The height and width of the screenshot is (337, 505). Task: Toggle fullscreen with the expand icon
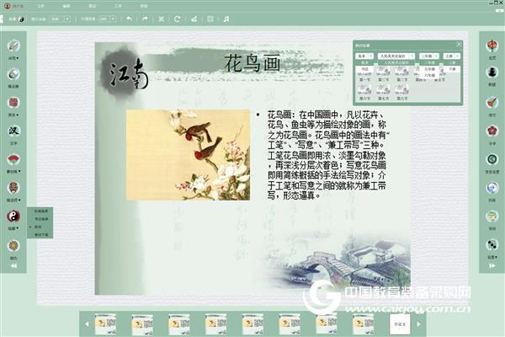pyautogui.click(x=161, y=19)
